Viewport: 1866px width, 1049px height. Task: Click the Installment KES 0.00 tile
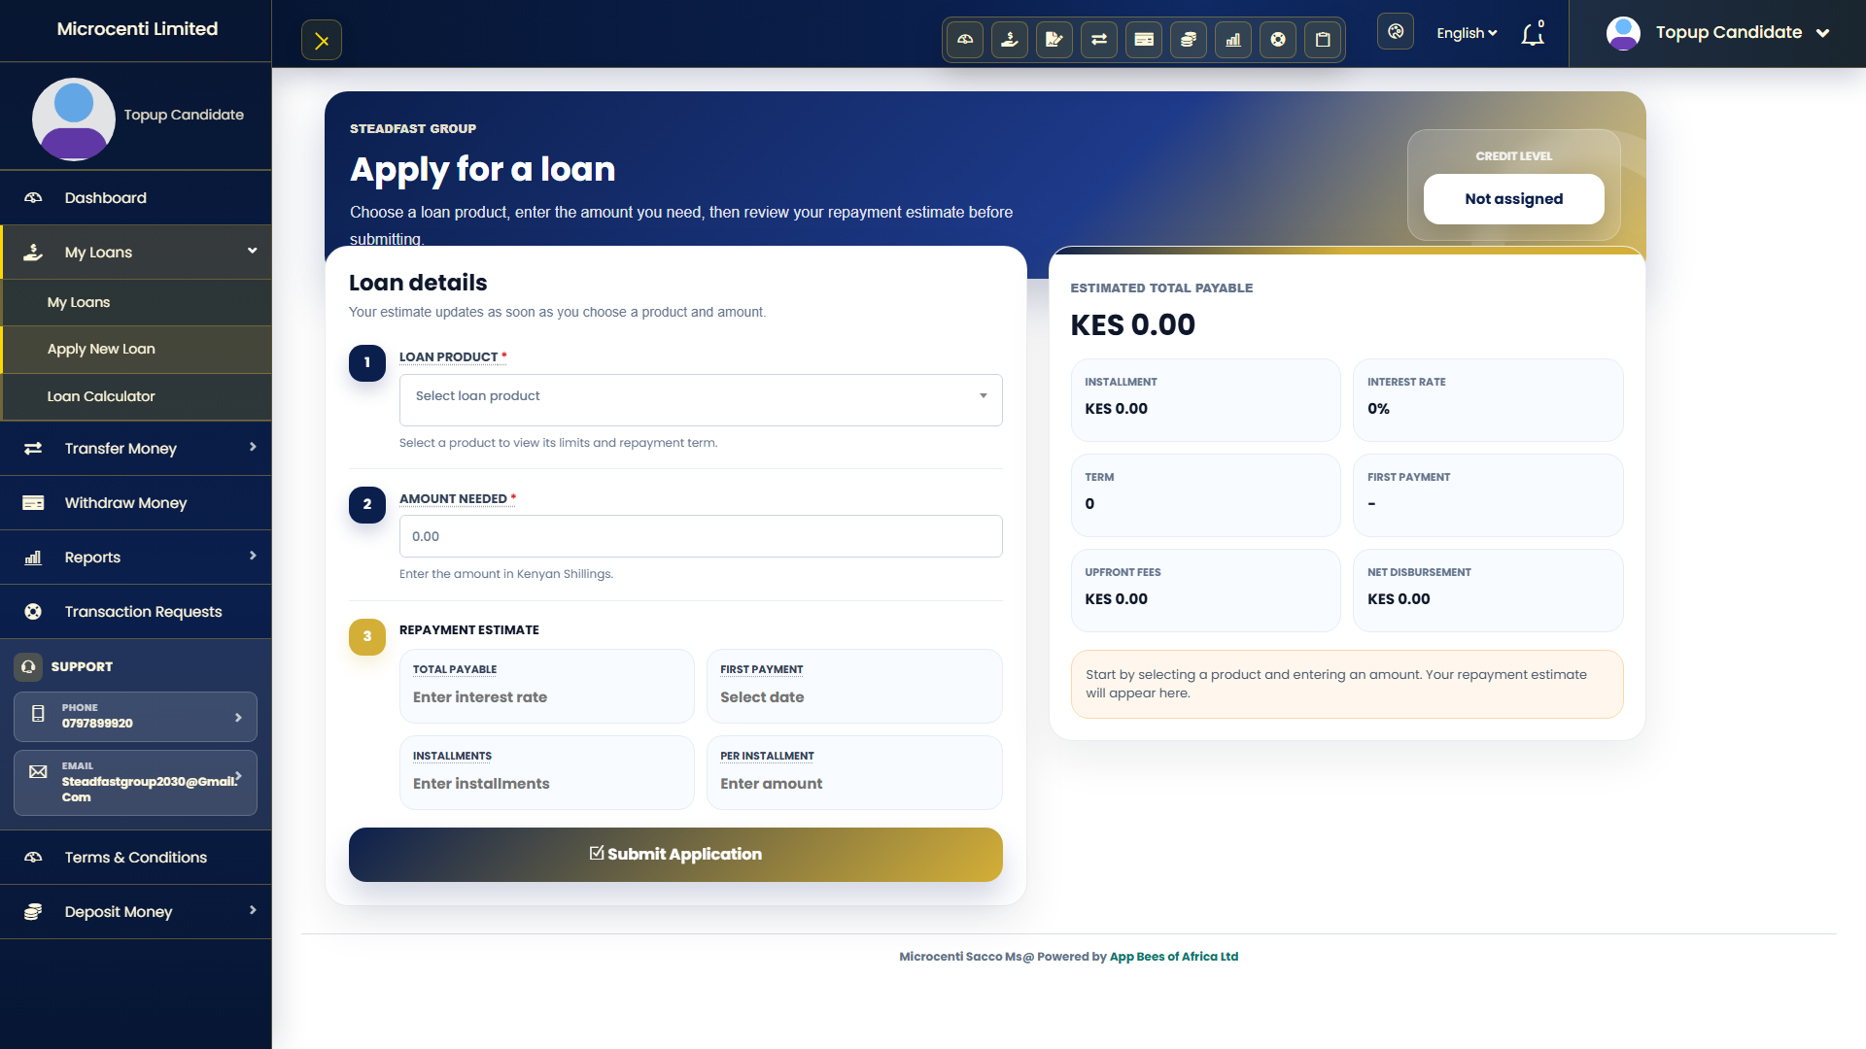coord(1206,400)
